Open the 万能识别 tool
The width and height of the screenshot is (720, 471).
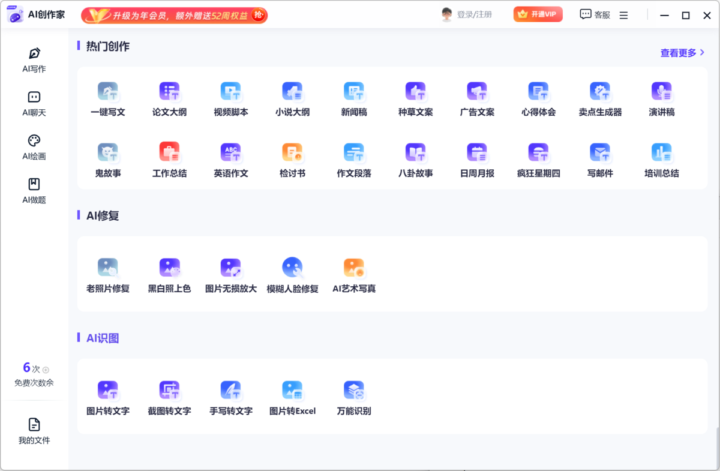tap(354, 397)
